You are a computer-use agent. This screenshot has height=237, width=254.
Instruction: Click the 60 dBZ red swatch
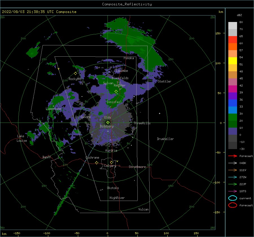coord(233,40)
